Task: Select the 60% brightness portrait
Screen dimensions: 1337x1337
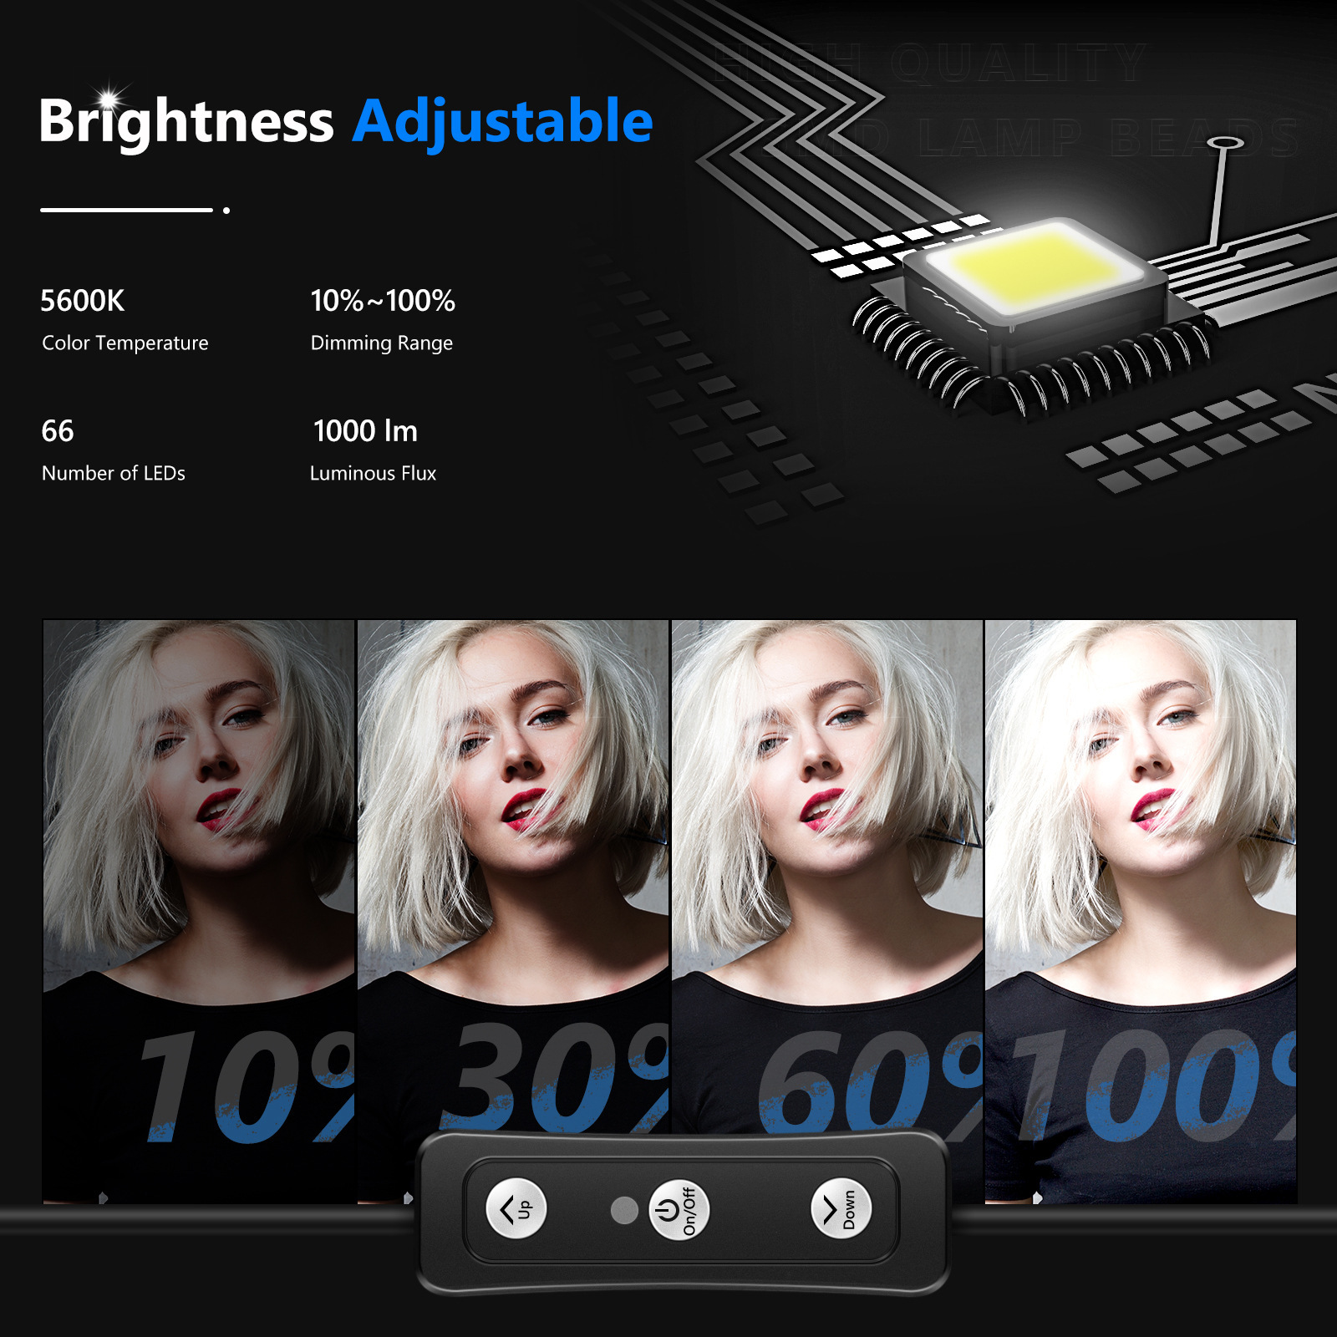Action: coord(827,911)
